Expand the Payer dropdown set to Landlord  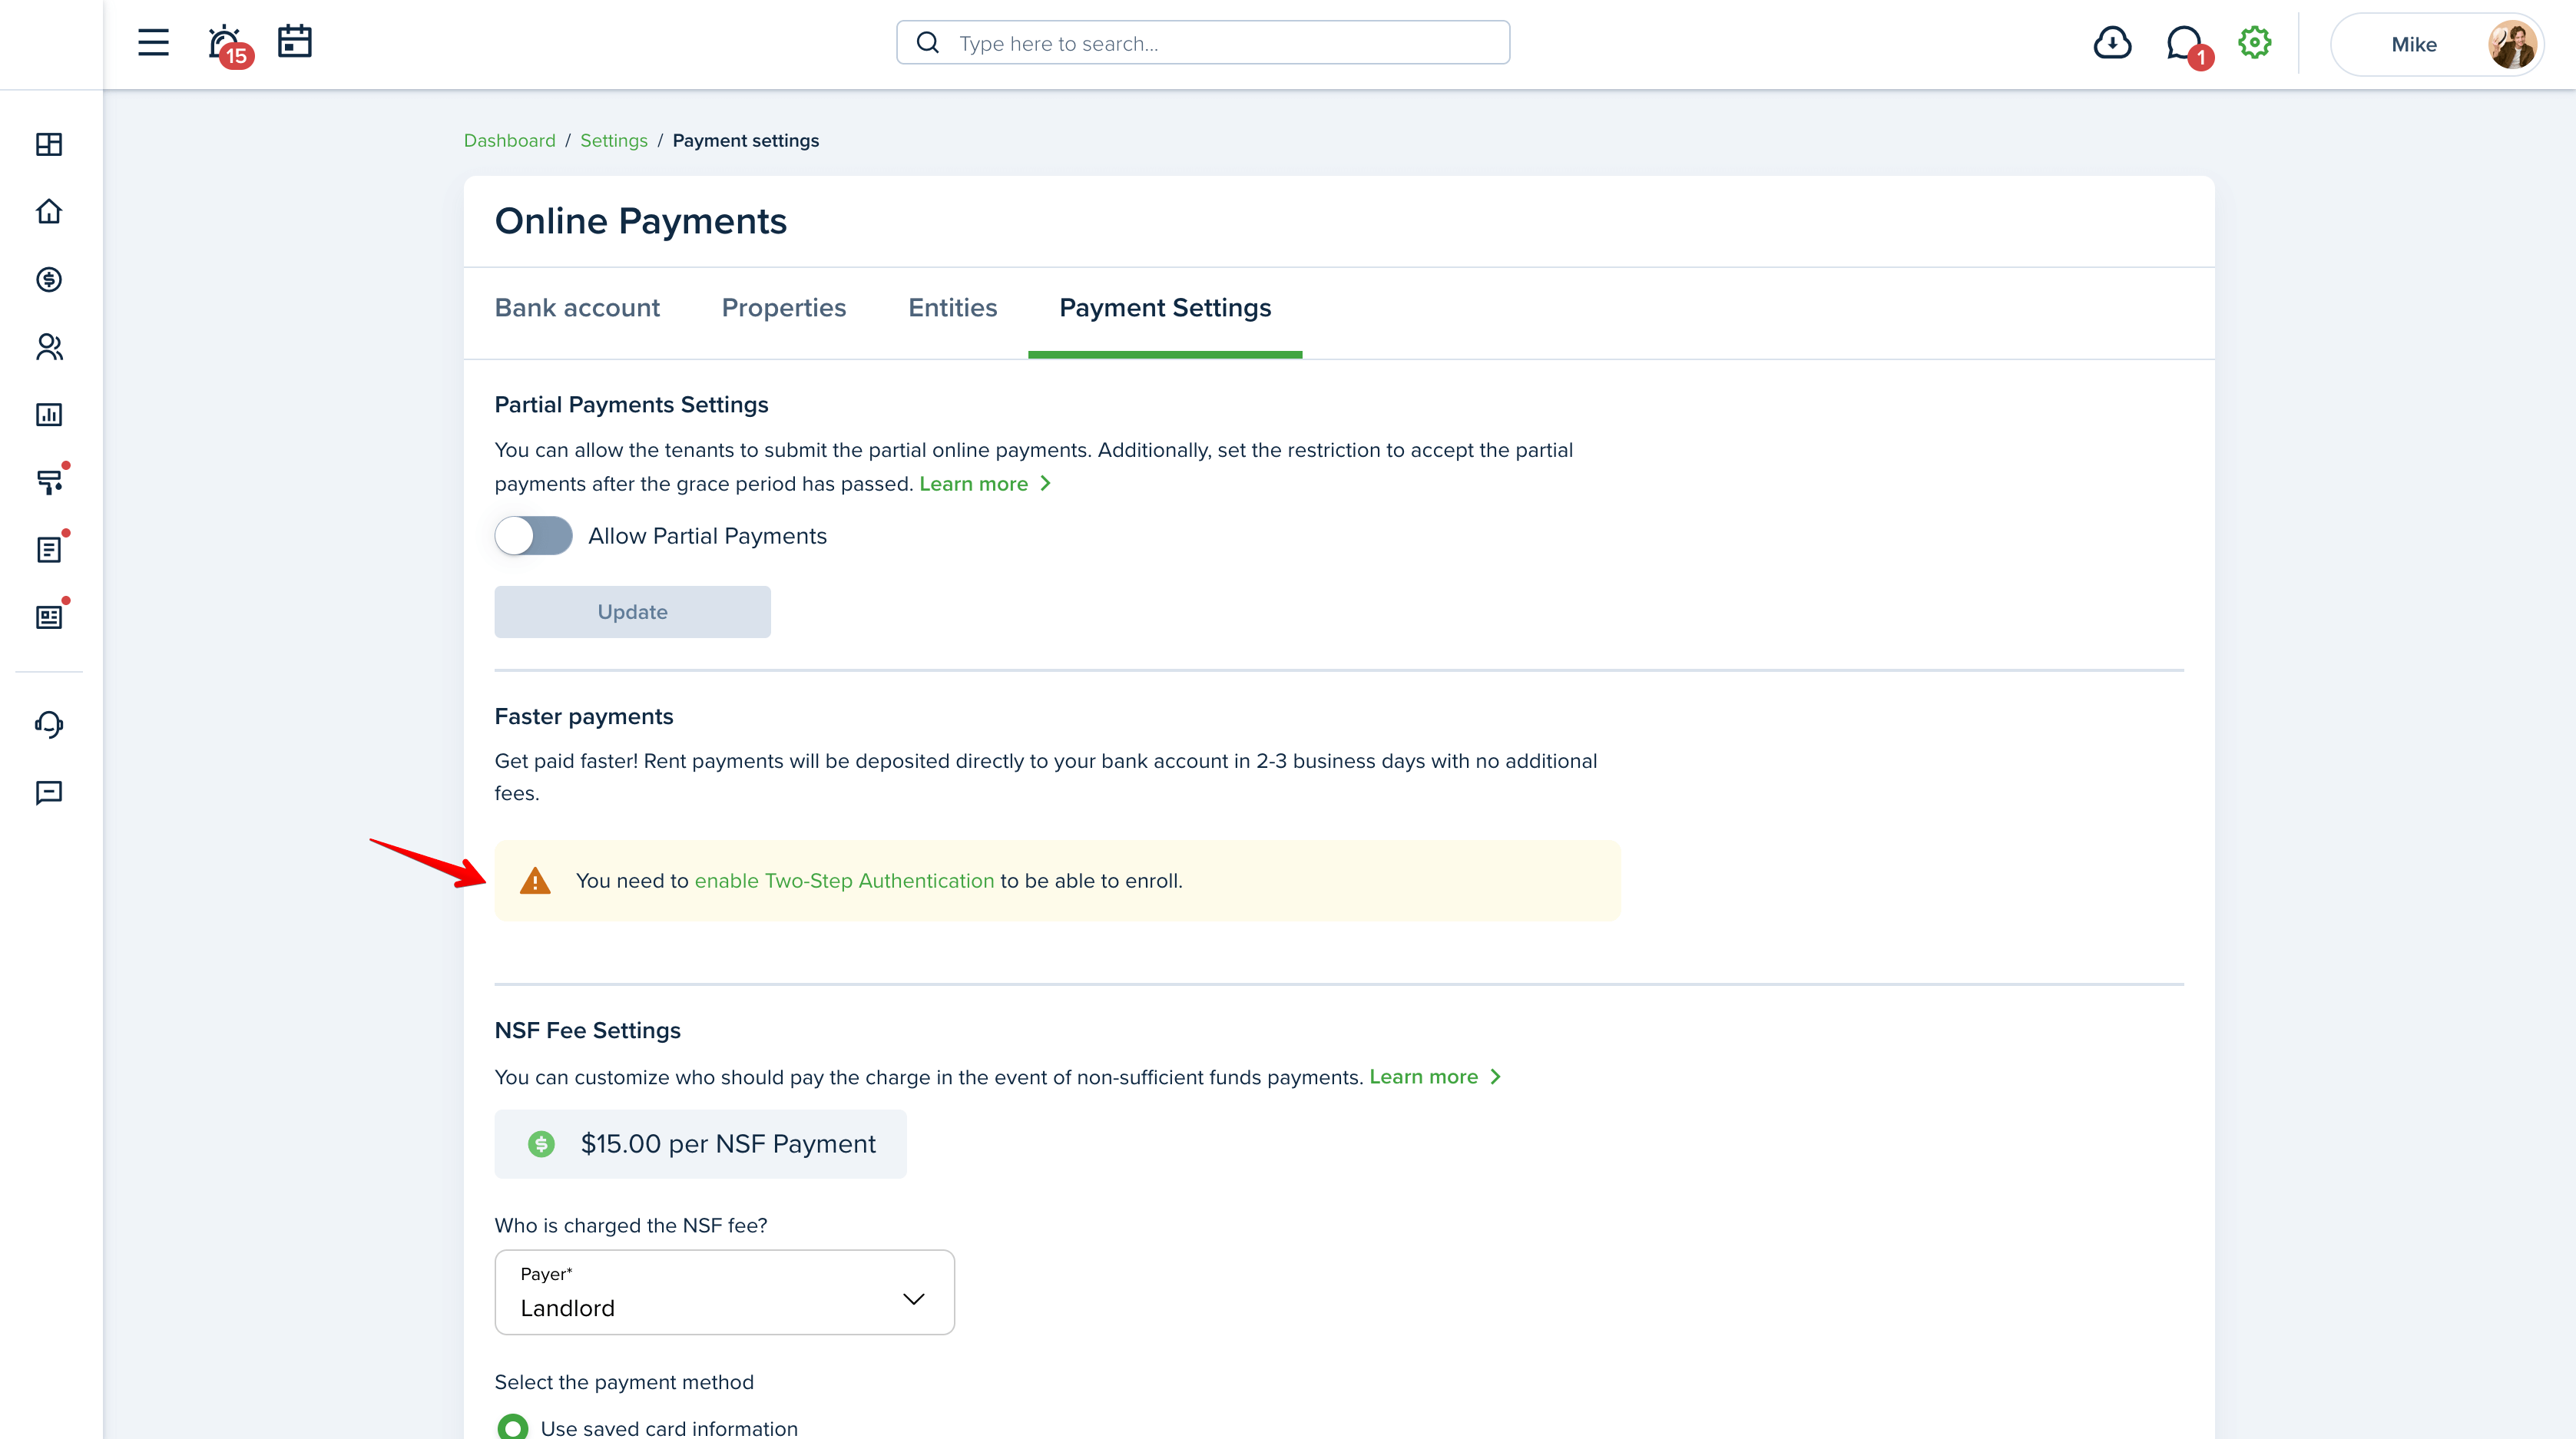(x=724, y=1292)
